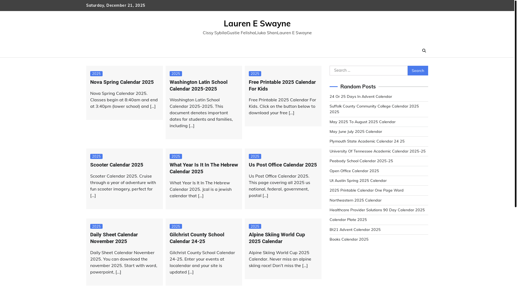The image size is (517, 291).
Task: Open Ut Austin Spring 2025 Calendar
Action: pos(358,181)
